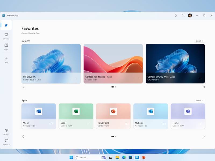
Task: Open more options for Contoso full desktop
Action: coord(138,78)
